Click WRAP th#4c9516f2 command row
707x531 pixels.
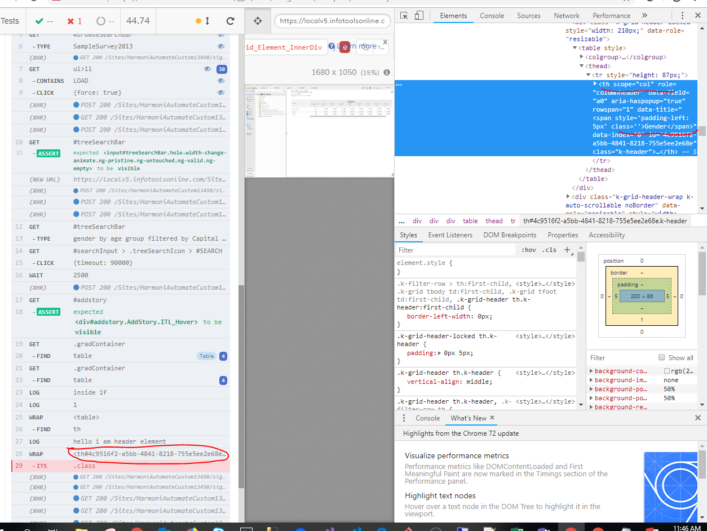121,454
